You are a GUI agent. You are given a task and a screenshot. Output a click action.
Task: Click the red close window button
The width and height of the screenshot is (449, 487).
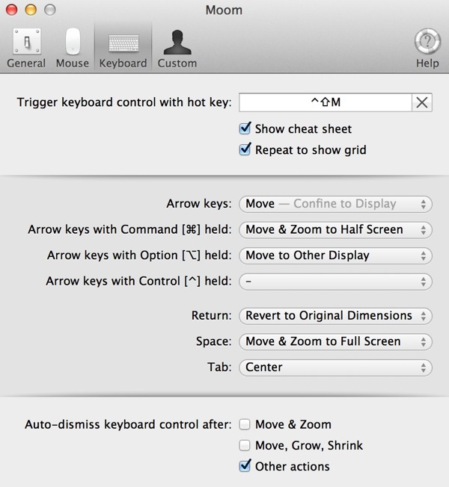click(12, 10)
